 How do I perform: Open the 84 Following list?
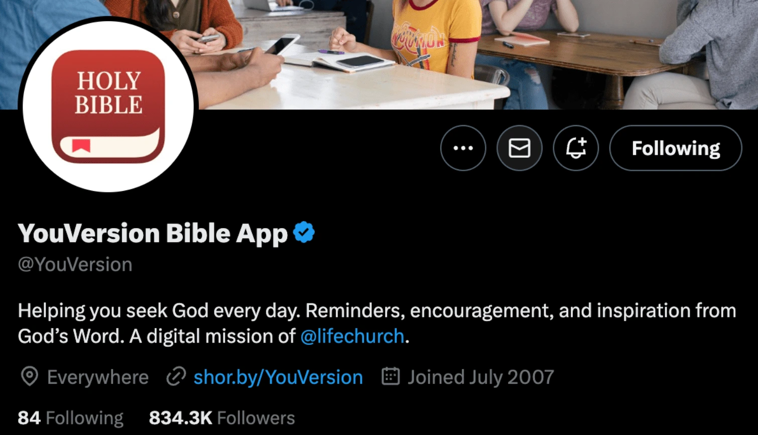pos(71,418)
